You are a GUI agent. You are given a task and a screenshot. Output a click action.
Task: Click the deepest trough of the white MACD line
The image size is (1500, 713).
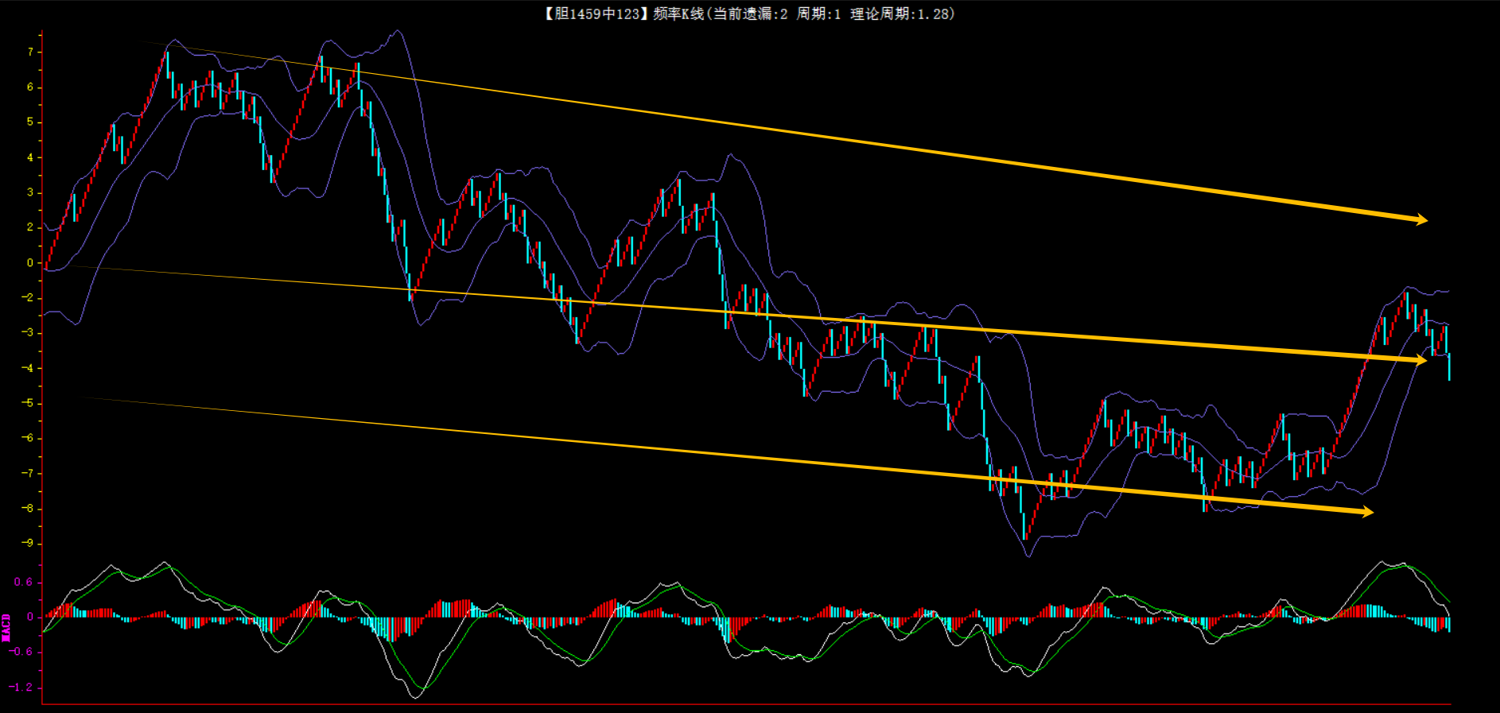point(415,697)
